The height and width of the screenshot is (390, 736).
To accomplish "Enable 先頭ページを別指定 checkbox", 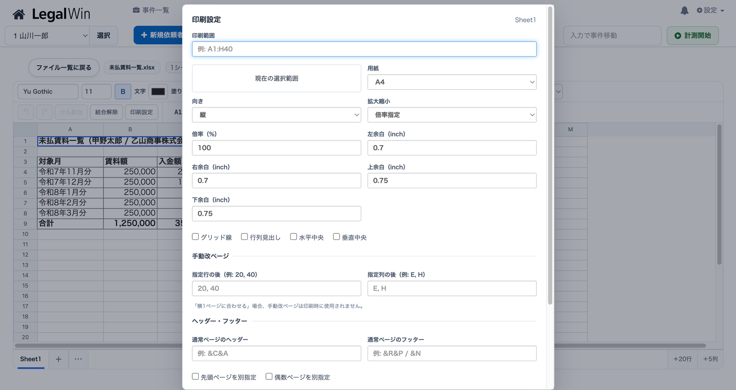I will 195,376.
